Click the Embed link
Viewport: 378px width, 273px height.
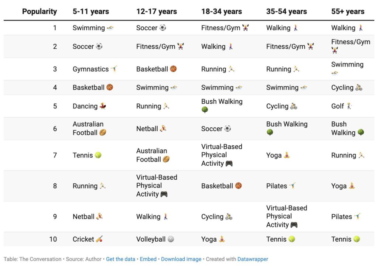148,259
